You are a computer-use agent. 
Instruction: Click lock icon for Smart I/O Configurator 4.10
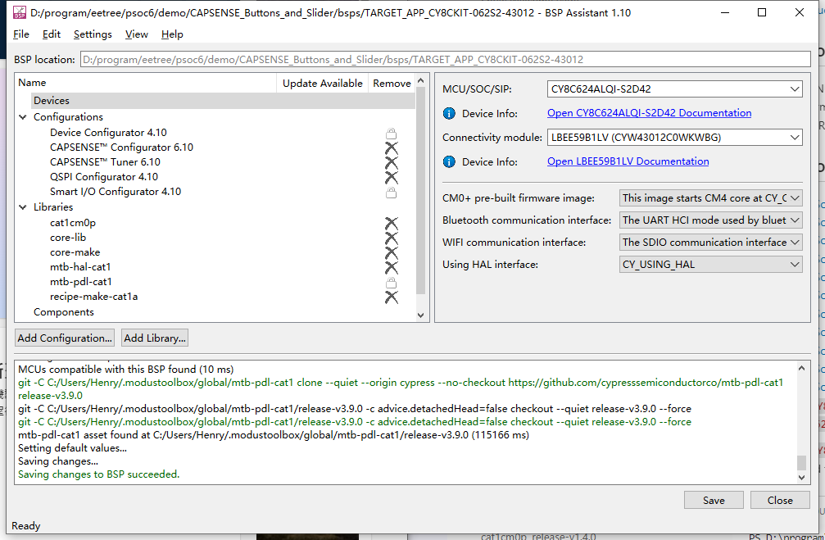coord(391,192)
